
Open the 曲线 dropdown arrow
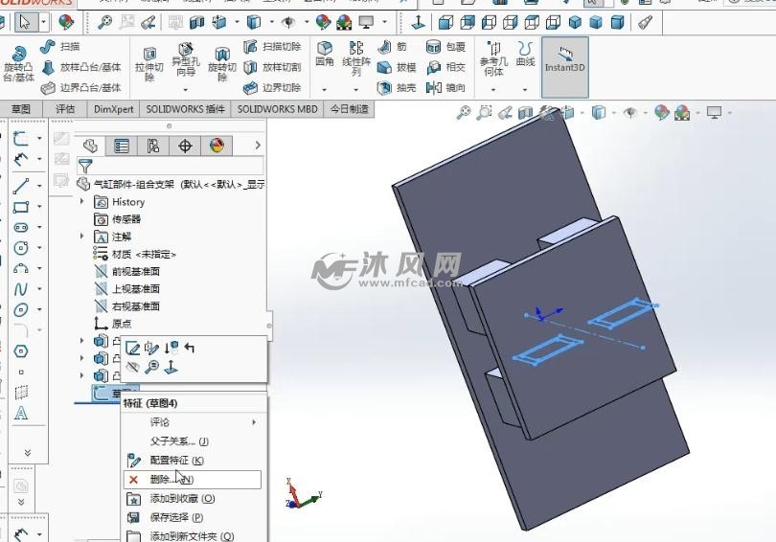[x=525, y=89]
